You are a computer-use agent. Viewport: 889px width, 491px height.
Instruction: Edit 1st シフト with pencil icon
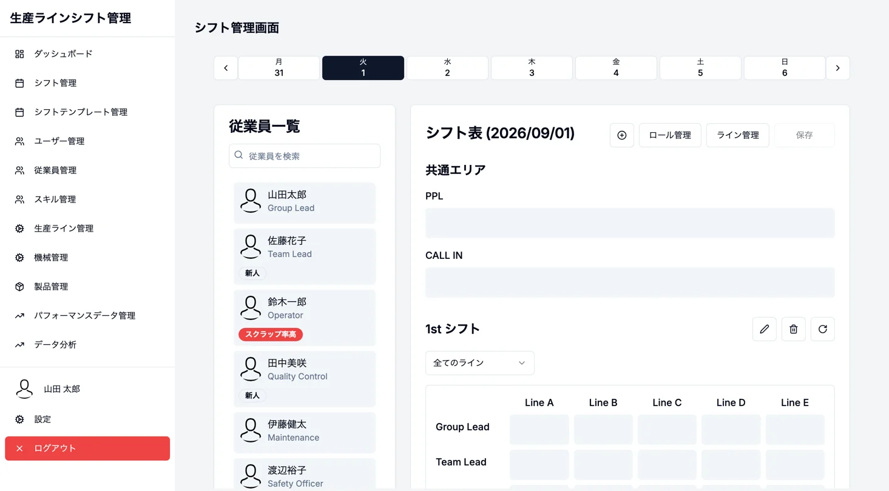(764, 329)
